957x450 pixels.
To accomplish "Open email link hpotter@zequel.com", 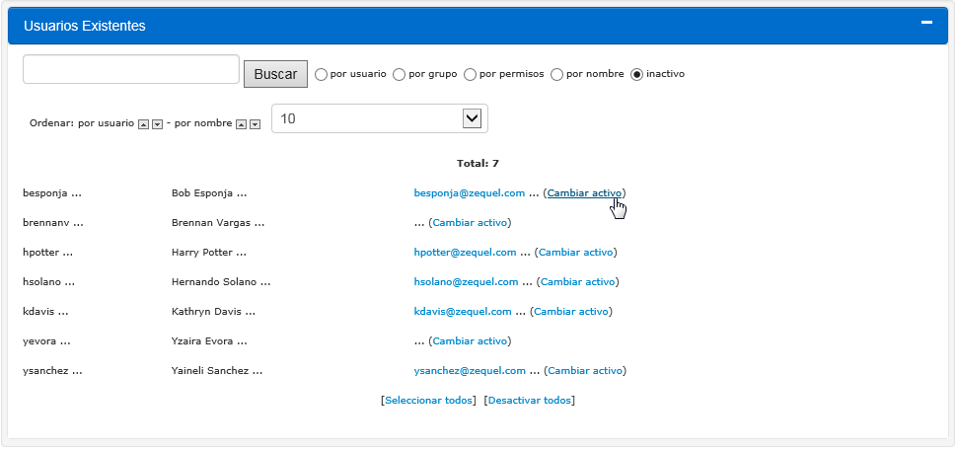I will [x=466, y=253].
